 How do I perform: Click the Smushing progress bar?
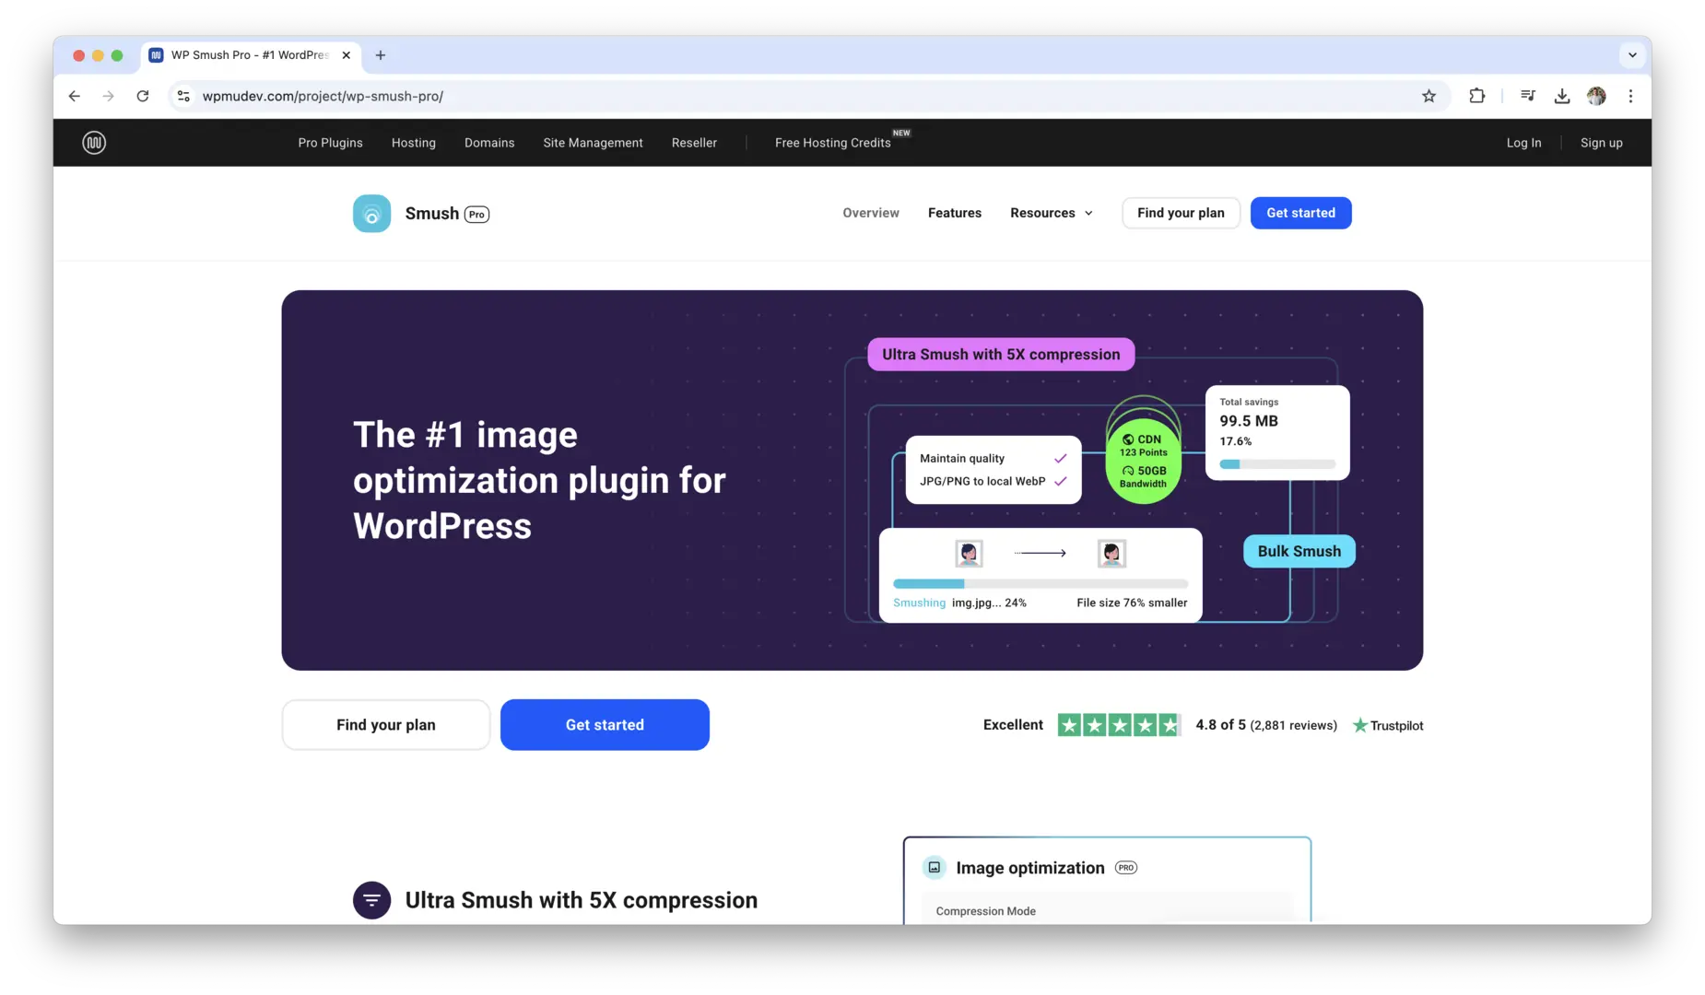1040,583
